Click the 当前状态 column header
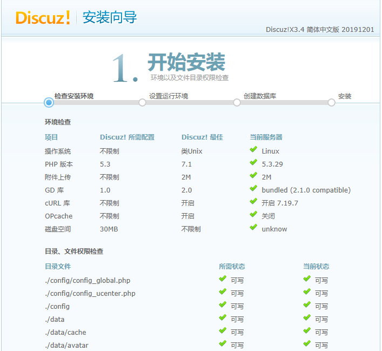This screenshot has width=382, height=351. click(x=316, y=267)
